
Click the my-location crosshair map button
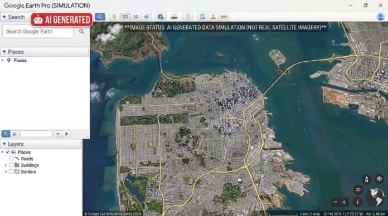[379, 179]
